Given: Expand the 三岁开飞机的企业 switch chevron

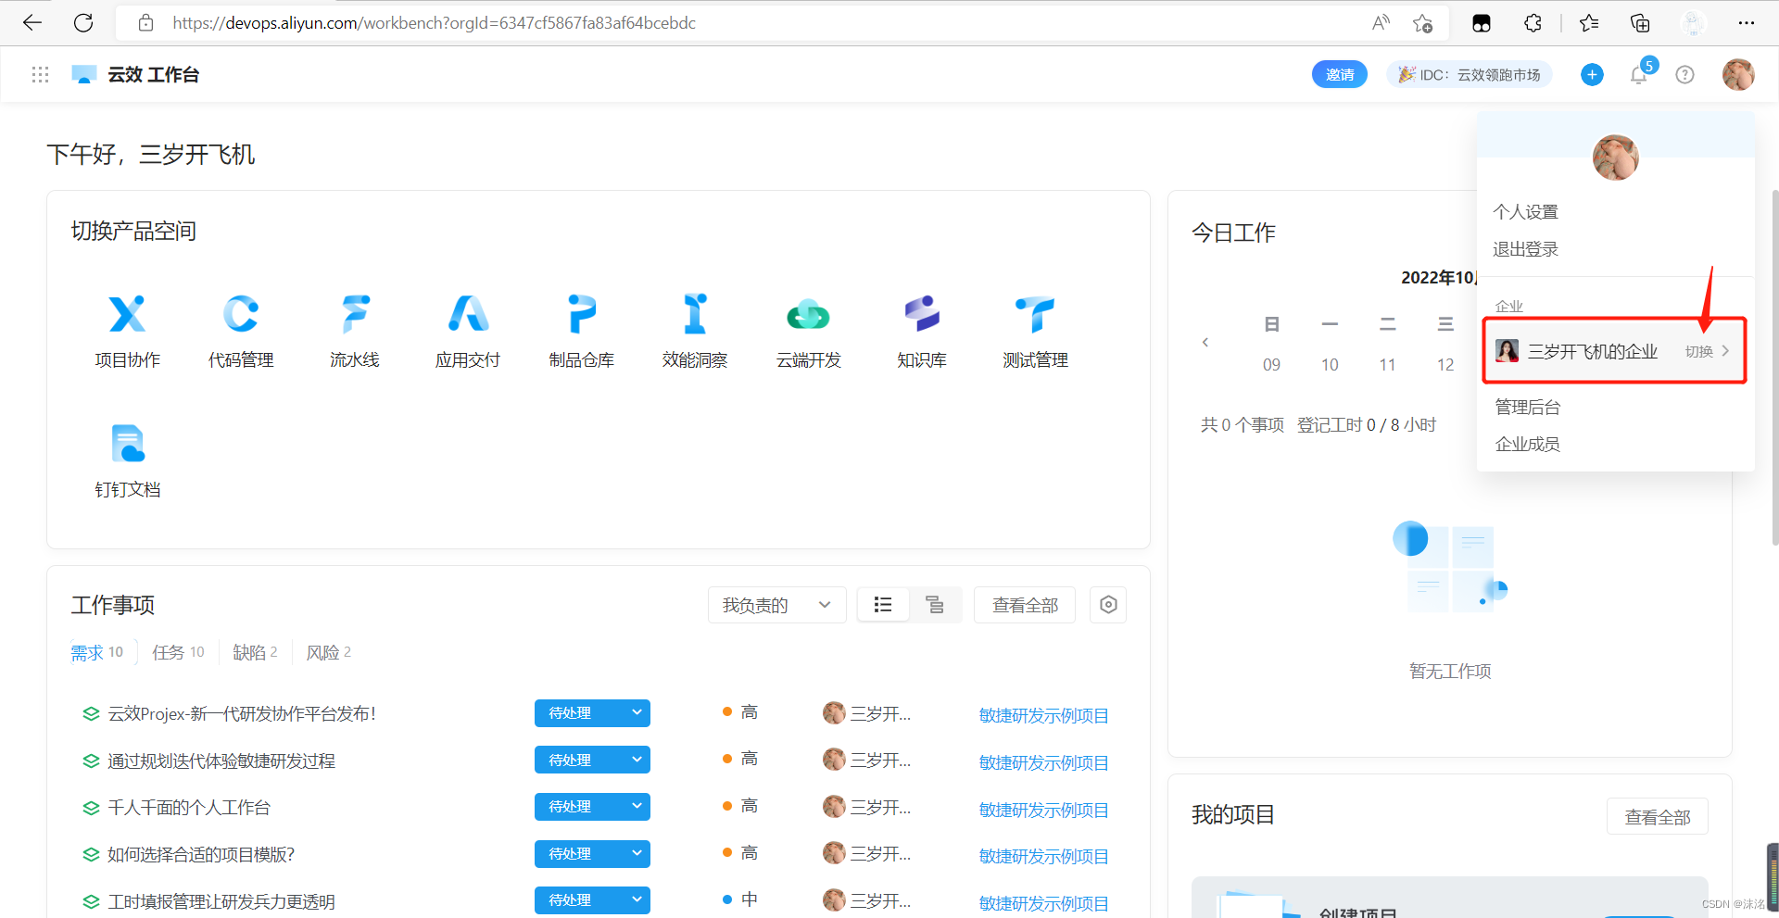Looking at the screenshot, I should (1725, 351).
